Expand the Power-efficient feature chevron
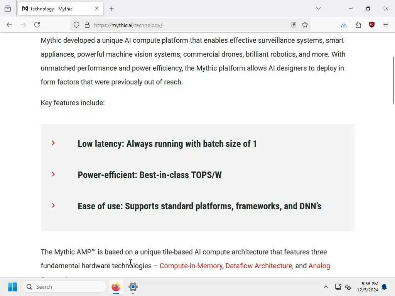 (53, 174)
